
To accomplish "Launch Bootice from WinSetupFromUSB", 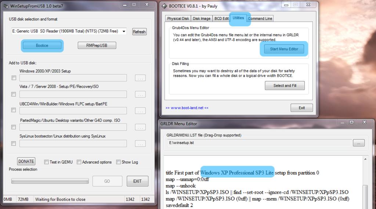I will tap(42, 45).
